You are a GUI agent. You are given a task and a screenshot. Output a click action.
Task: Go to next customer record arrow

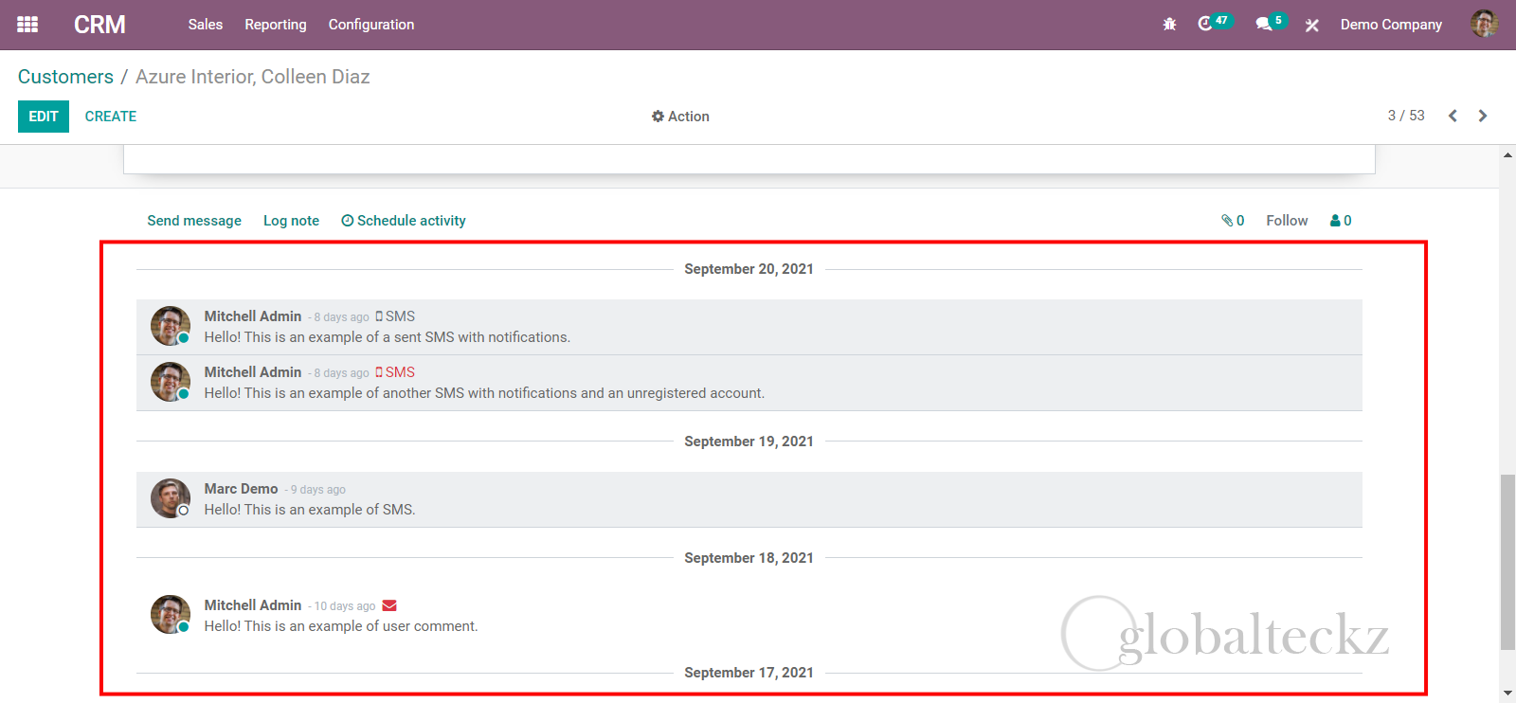point(1483,116)
